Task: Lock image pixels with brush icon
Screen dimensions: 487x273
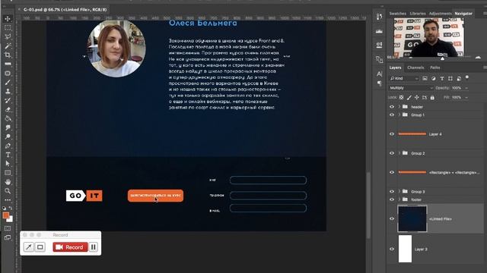Action: pyautogui.click(x=409, y=98)
